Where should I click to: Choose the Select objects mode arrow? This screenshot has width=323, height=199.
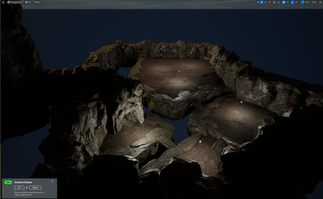[258, 2]
